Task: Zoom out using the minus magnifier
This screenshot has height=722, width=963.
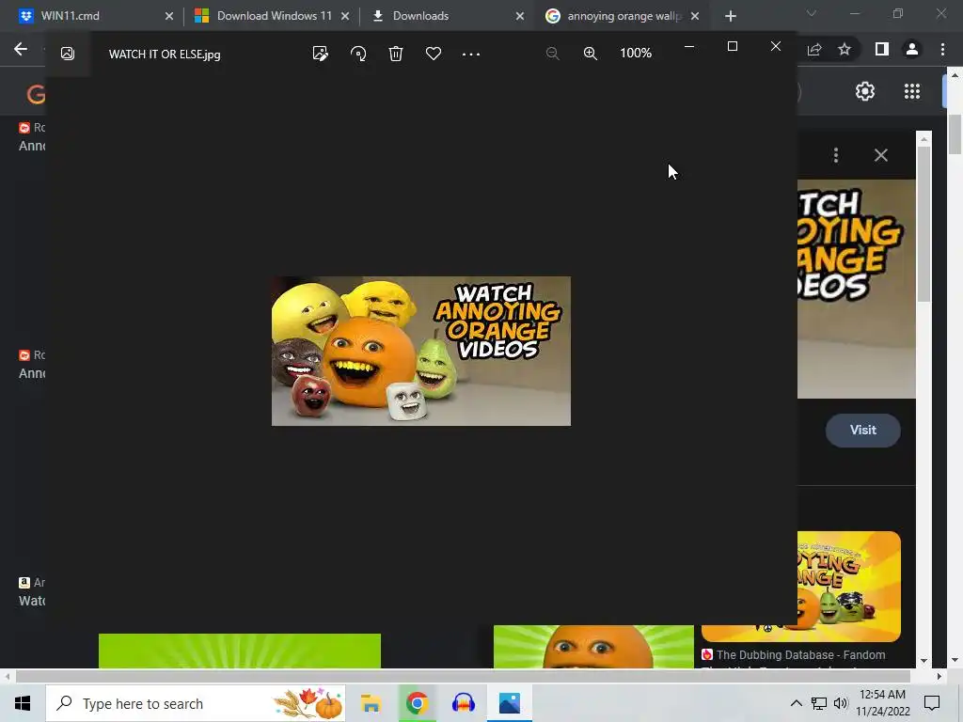Action: click(553, 54)
